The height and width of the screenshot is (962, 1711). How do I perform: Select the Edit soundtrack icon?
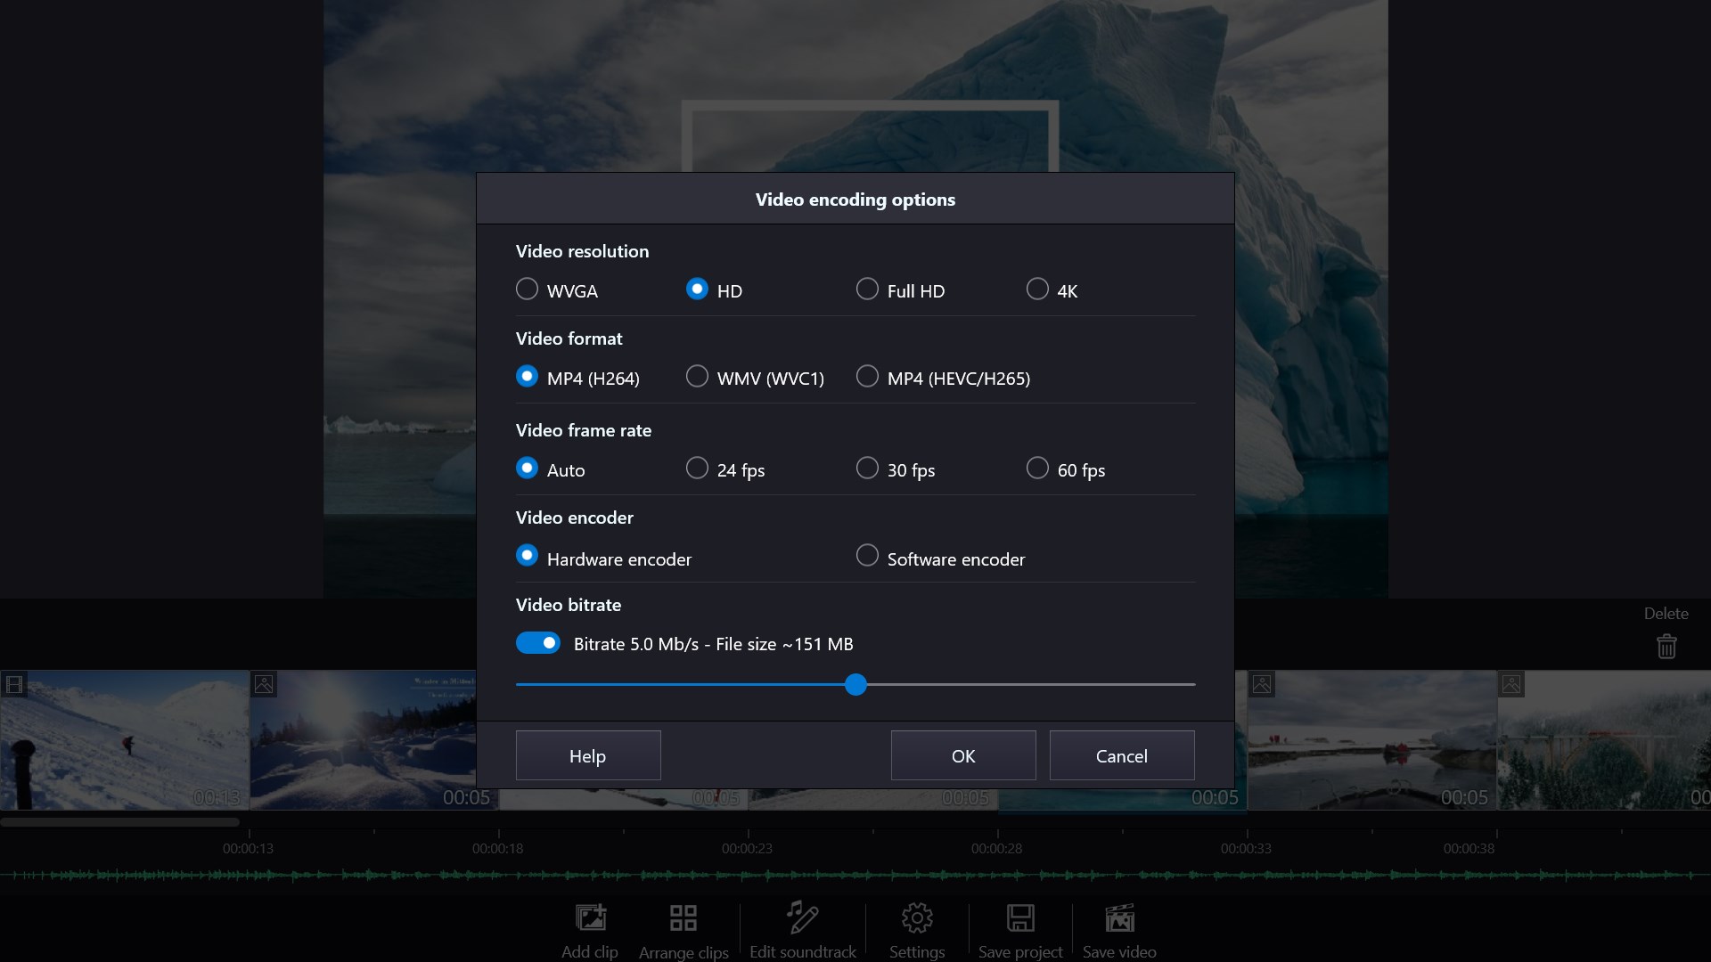click(x=801, y=917)
